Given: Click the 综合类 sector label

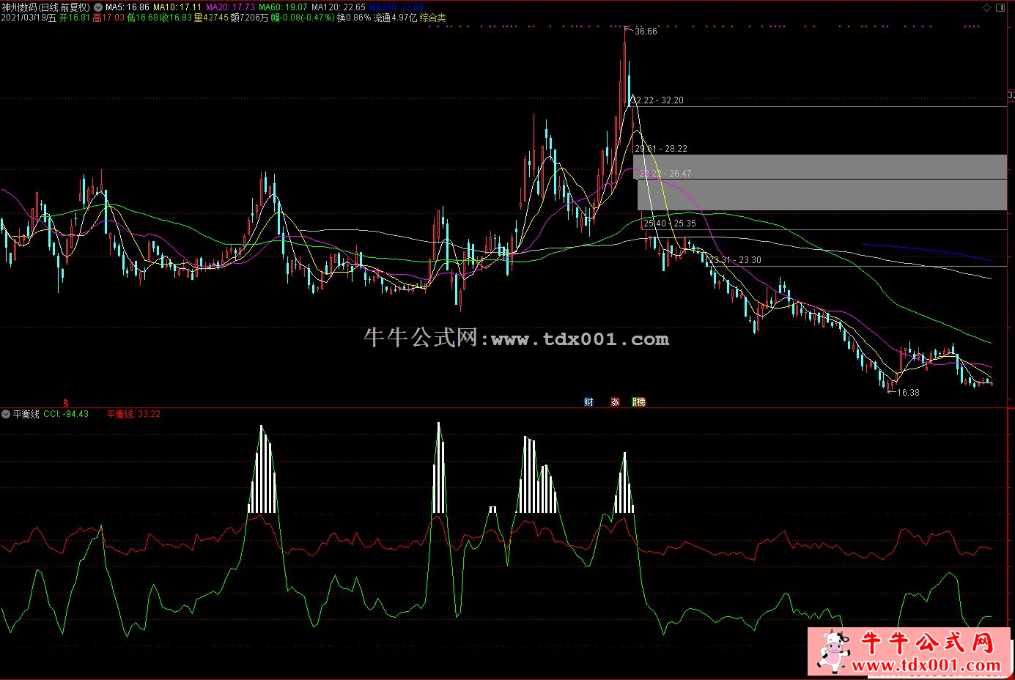Looking at the screenshot, I should click(x=432, y=18).
